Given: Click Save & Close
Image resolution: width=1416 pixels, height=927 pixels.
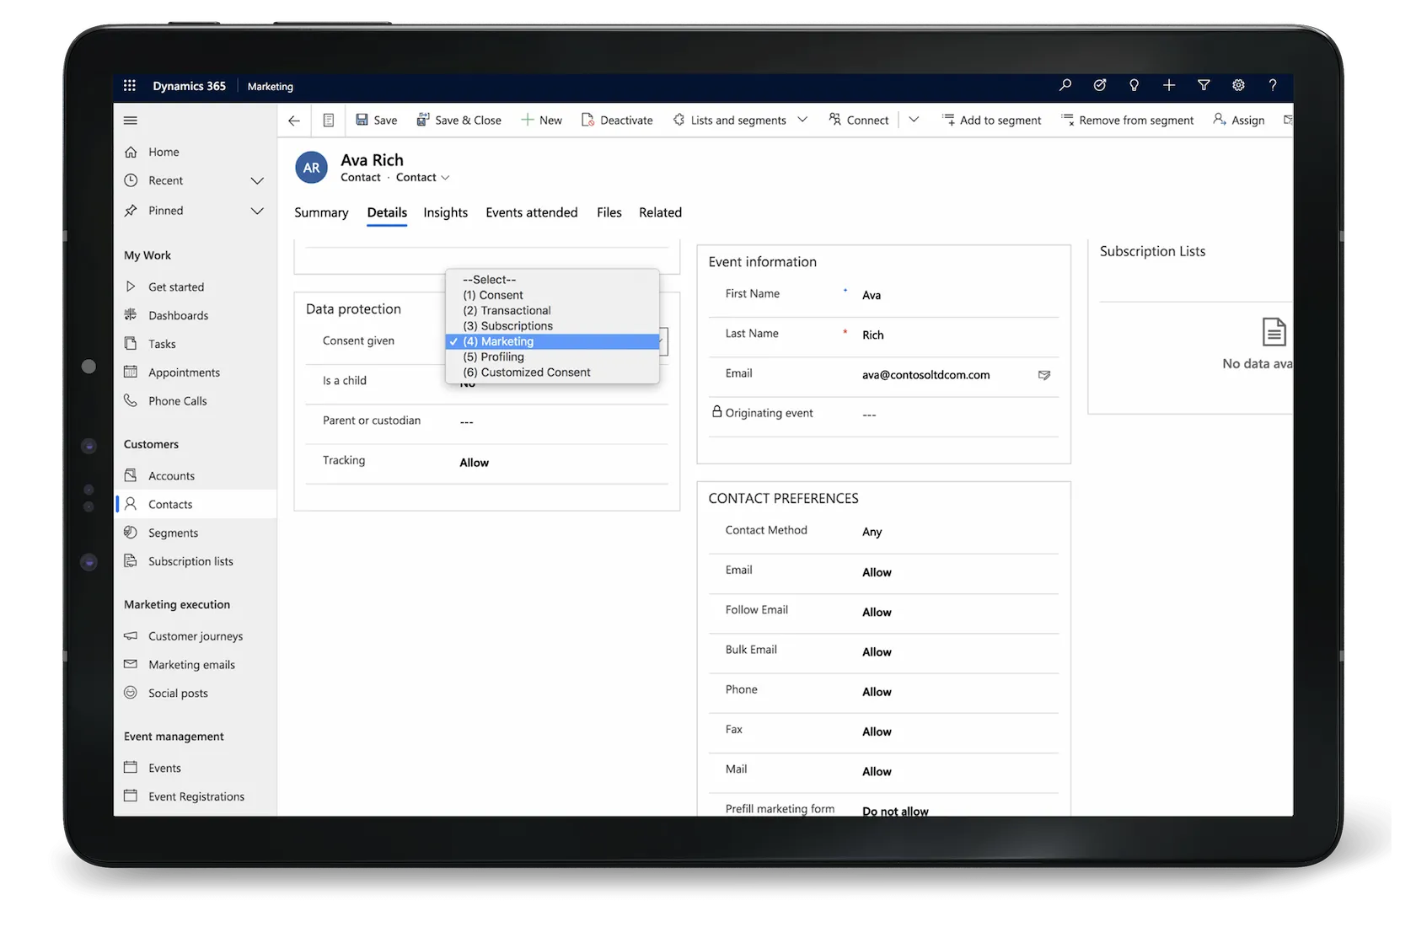Looking at the screenshot, I should (459, 121).
